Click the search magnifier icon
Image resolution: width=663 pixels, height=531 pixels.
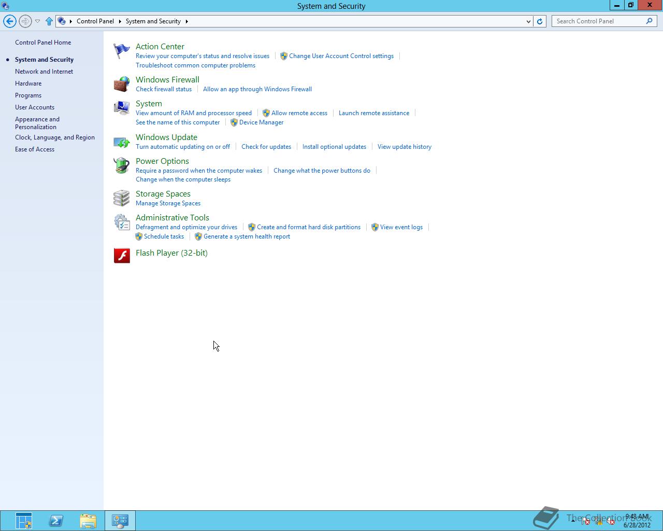tap(649, 21)
